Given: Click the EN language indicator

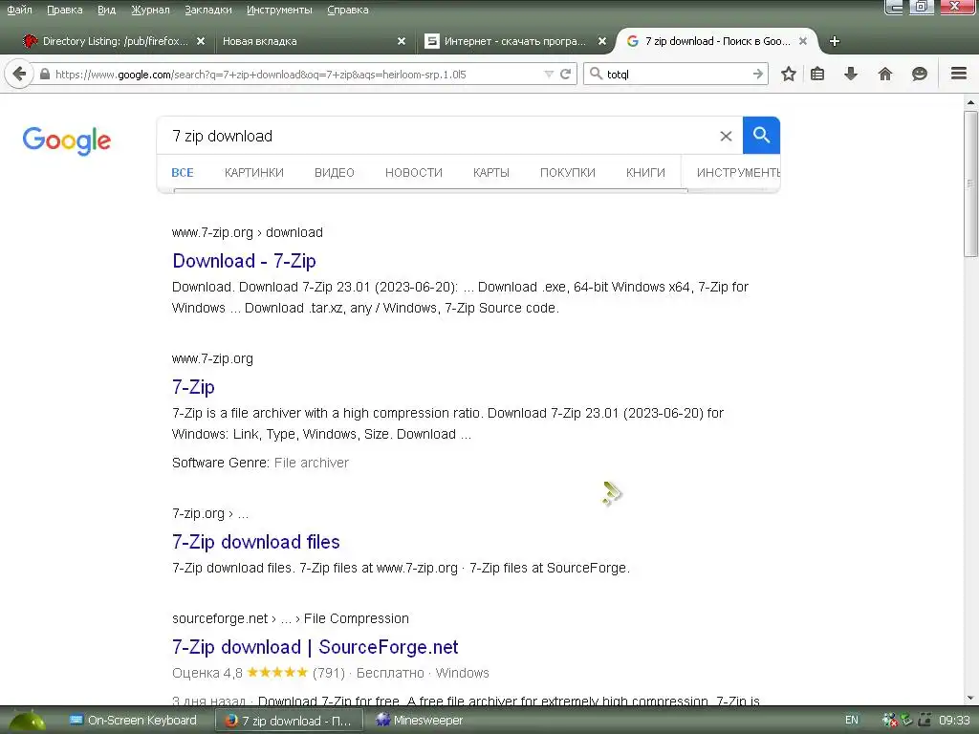Looking at the screenshot, I should [x=852, y=721].
